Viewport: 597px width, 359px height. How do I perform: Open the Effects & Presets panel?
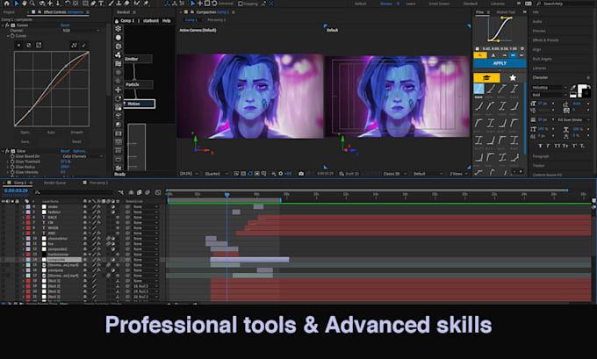click(x=545, y=40)
